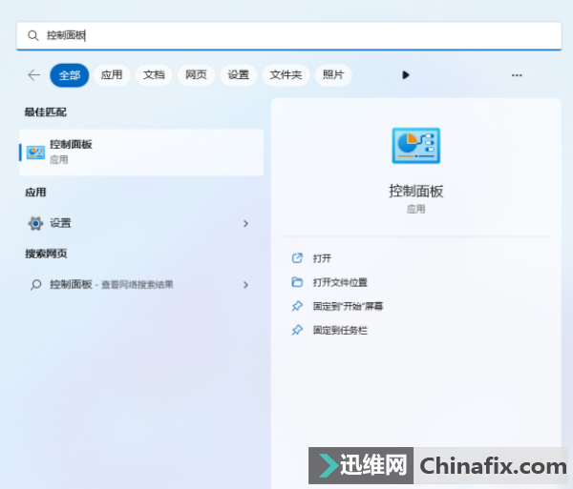Show more filters with the play arrow
The height and width of the screenshot is (489, 573).
click(405, 75)
